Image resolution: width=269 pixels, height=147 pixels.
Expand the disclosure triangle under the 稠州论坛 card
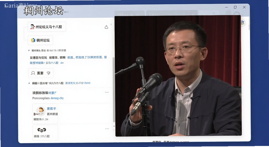click(x=29, y=50)
